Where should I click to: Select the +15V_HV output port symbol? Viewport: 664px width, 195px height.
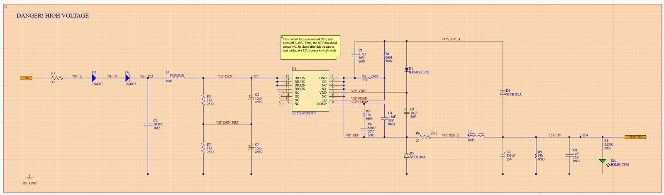coord(636,137)
